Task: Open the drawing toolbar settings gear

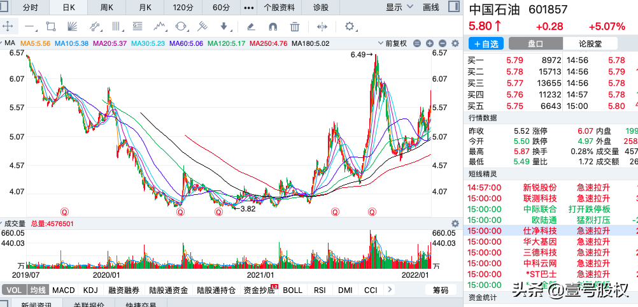Action: point(350,27)
